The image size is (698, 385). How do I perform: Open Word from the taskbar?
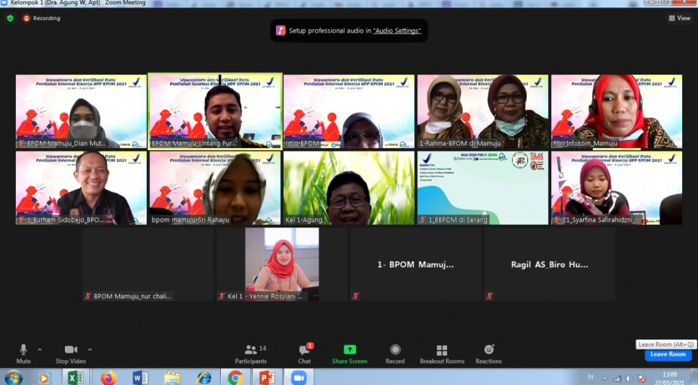coord(140,378)
